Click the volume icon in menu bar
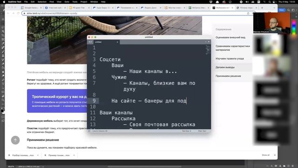Viewport: 298px width, 168px height. click(247, 2)
